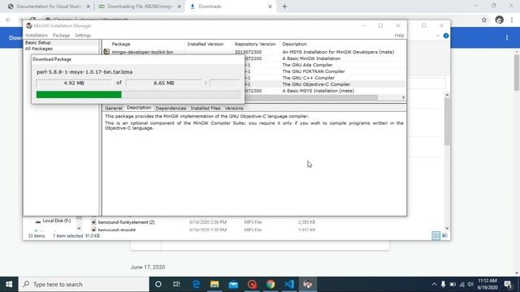Select 'A Basic MSYS Installation (meta)' row

click(x=325, y=91)
